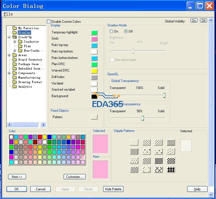Click Hide Palette button

tap(113, 189)
